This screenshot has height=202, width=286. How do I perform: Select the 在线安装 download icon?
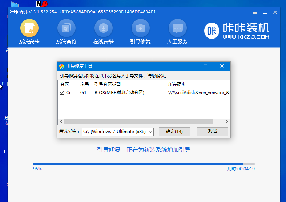pos(104,28)
